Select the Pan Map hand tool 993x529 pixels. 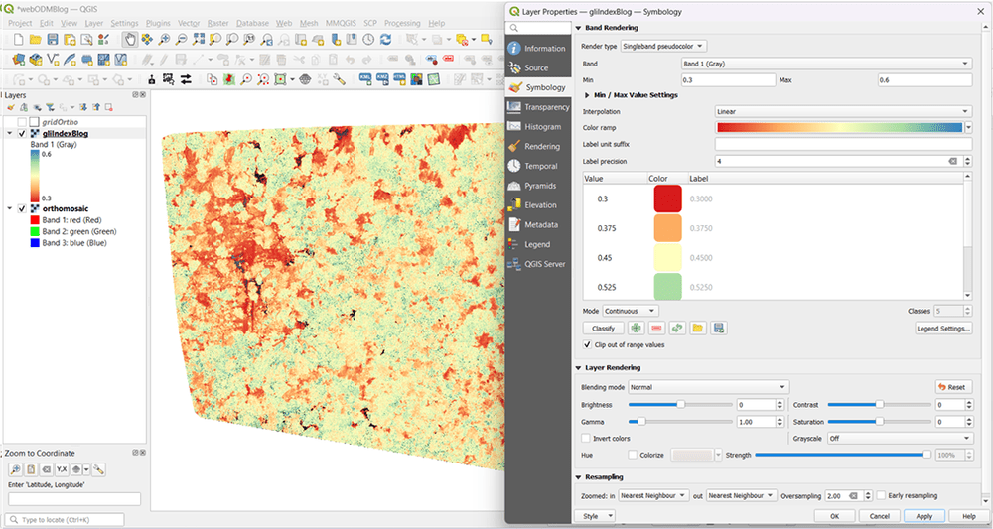(129, 40)
